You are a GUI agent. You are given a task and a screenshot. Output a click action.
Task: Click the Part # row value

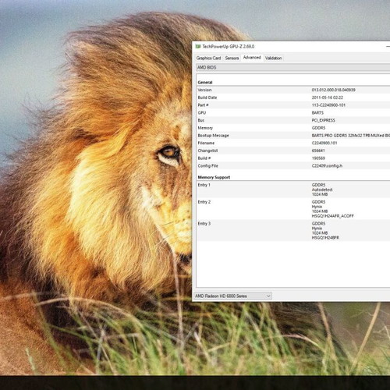328,105
